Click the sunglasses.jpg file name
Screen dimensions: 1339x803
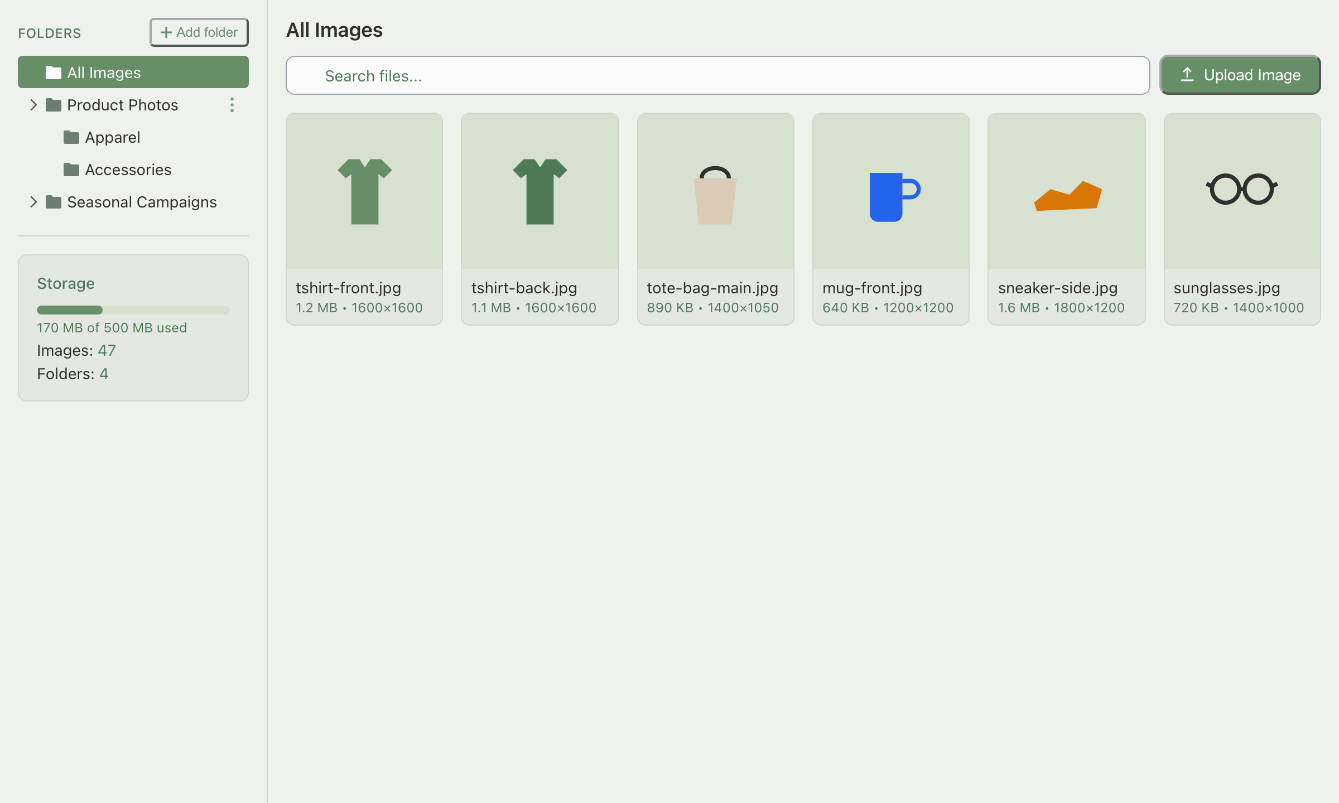[1227, 288]
